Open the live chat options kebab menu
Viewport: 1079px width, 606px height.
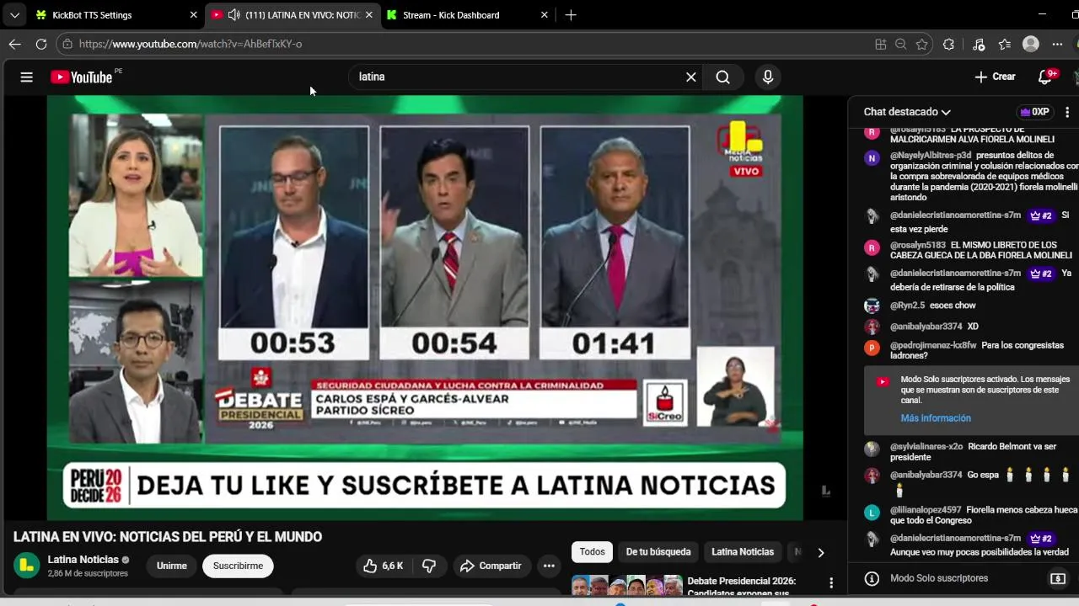1067,112
